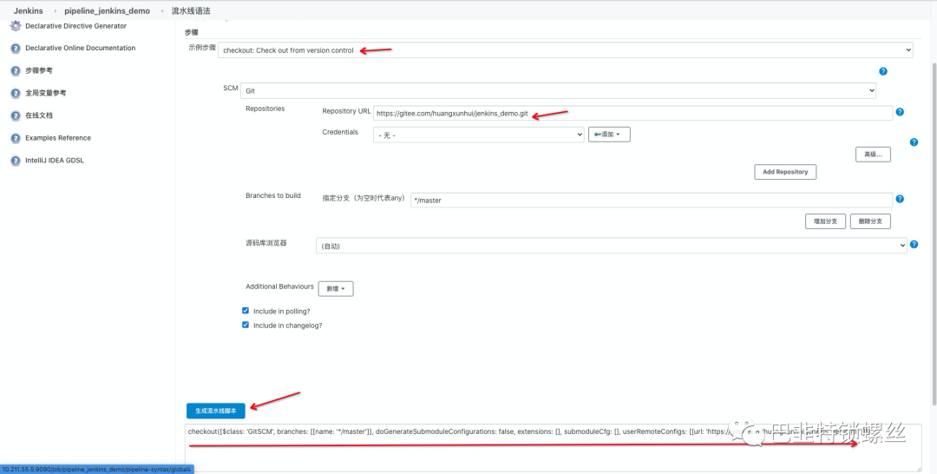
Task: Open the Credentials selection dropdown
Action: [x=478, y=135]
